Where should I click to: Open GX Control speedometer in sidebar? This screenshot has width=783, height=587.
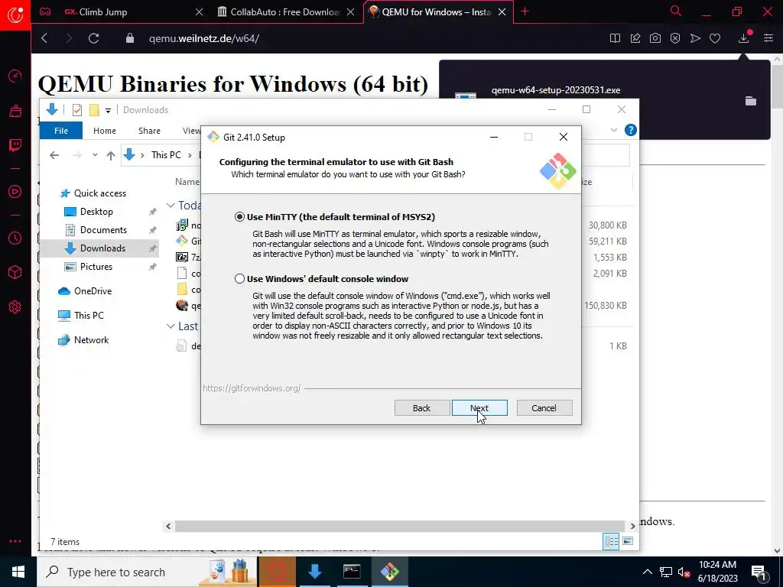click(15, 76)
